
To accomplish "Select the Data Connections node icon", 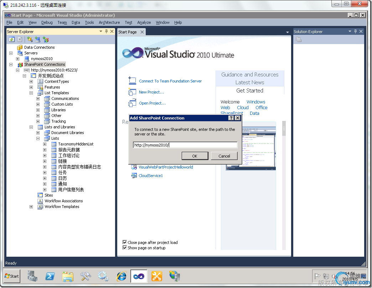I will pos(20,47).
